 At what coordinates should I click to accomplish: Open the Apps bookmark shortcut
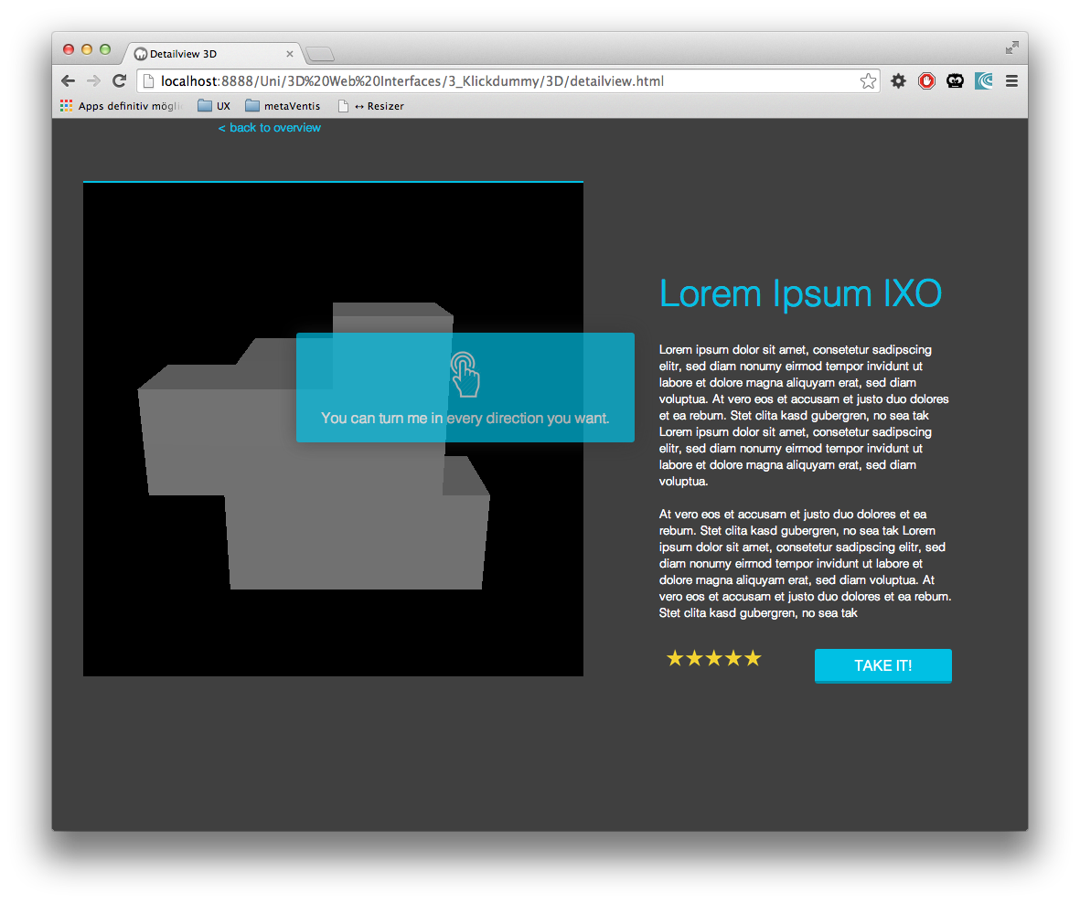pyautogui.click(x=121, y=106)
